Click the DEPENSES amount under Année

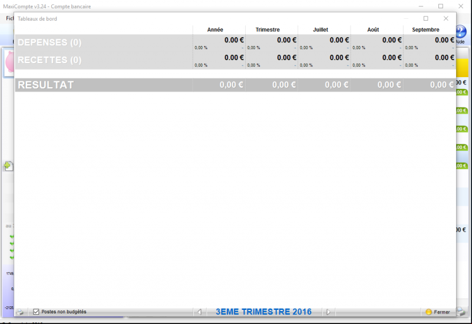coord(234,40)
